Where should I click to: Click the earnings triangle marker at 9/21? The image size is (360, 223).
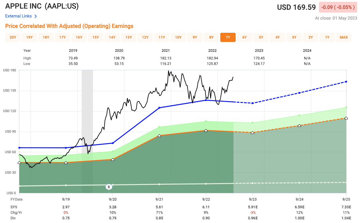159,136
